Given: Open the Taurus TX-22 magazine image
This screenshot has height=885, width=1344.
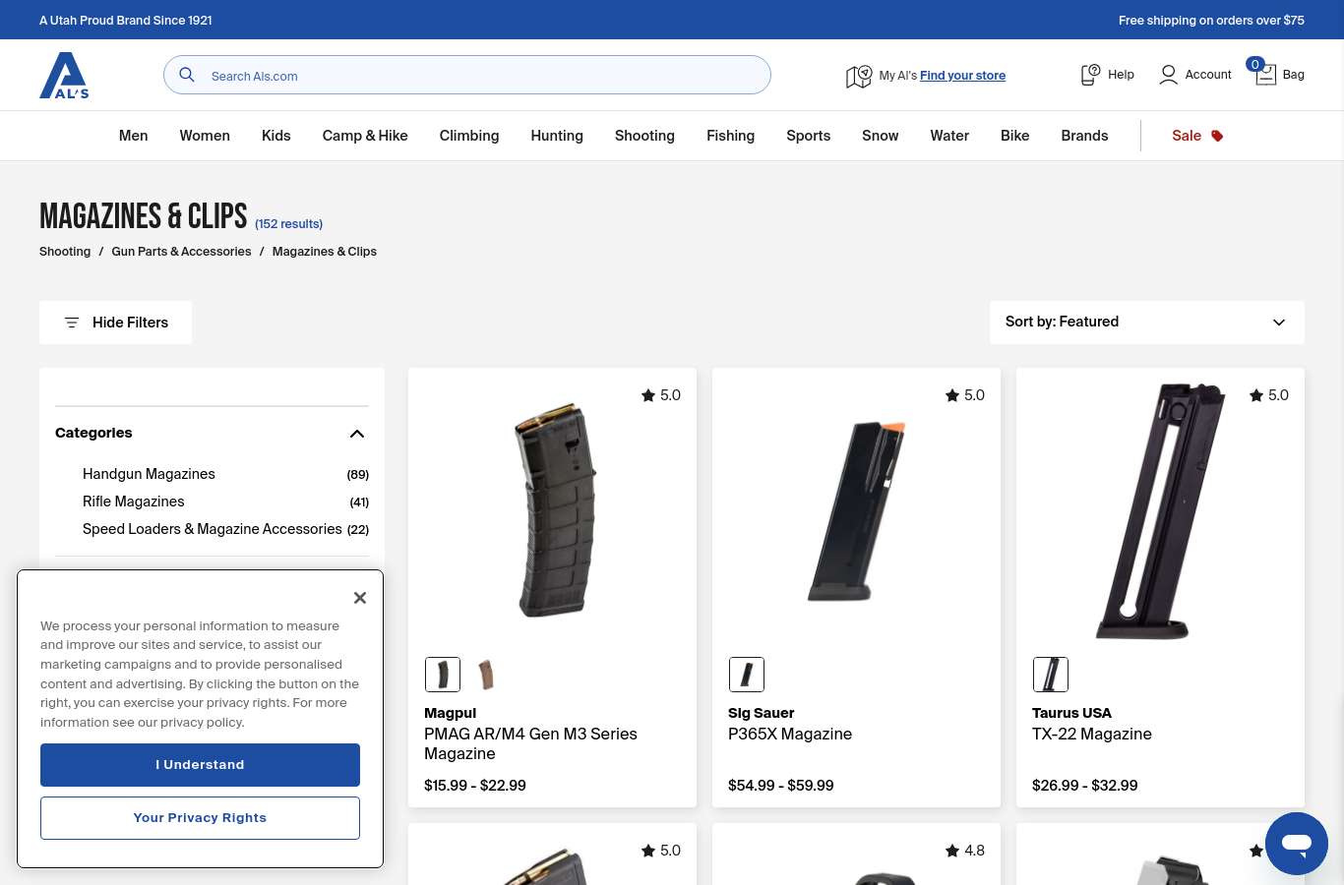Looking at the screenshot, I should click(x=1160, y=509).
